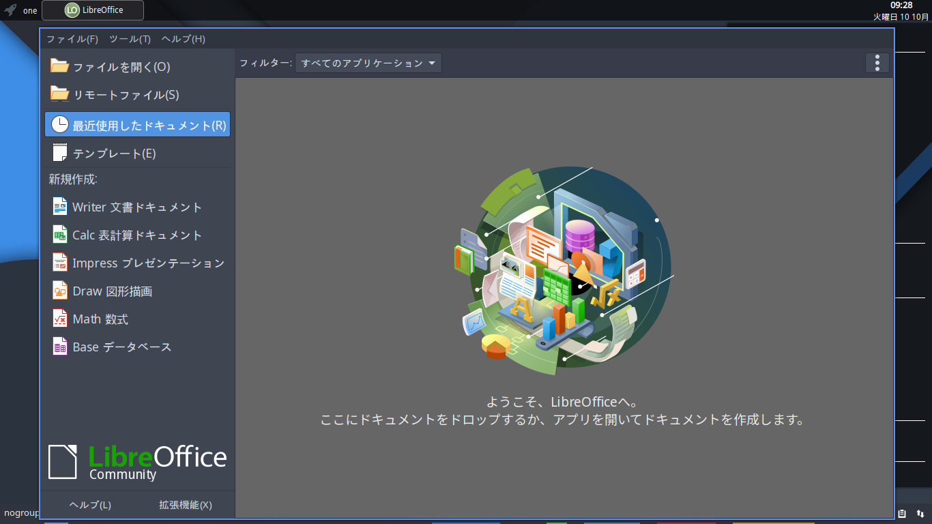This screenshot has width=932, height=524.
Task: Click the Base データベース label
Action: tap(122, 347)
